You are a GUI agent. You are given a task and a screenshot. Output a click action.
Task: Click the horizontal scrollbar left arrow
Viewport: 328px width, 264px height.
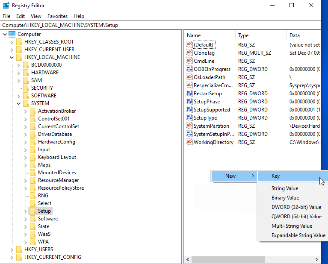point(188,259)
